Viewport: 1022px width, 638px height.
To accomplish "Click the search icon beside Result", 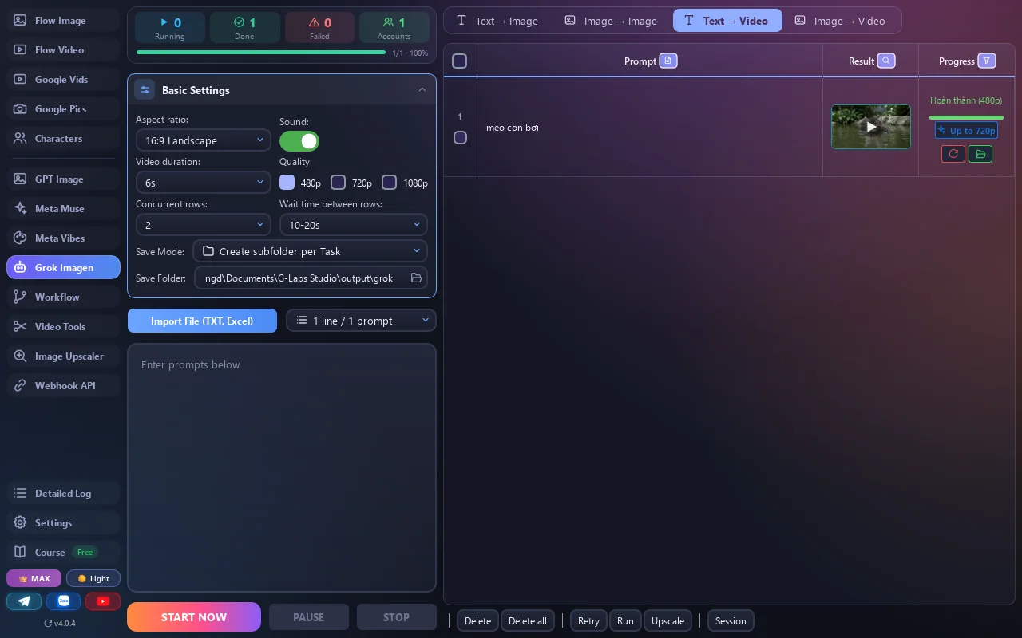I will click(885, 61).
